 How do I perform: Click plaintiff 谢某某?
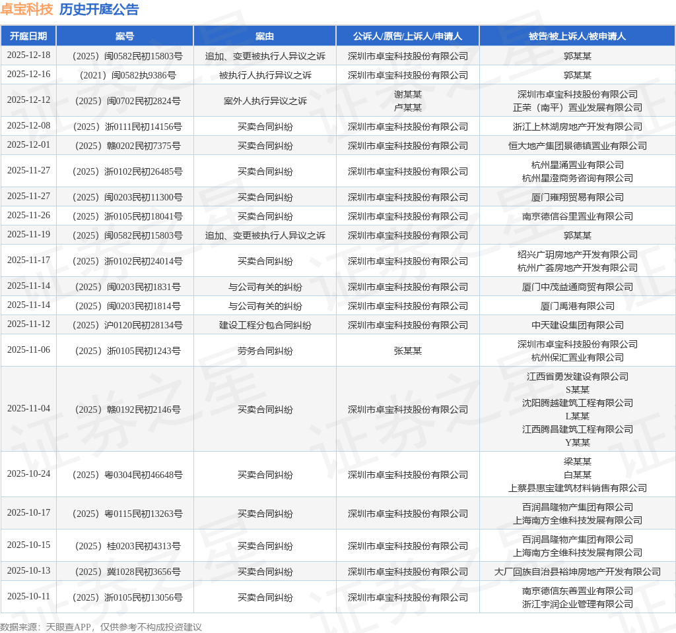(407, 94)
